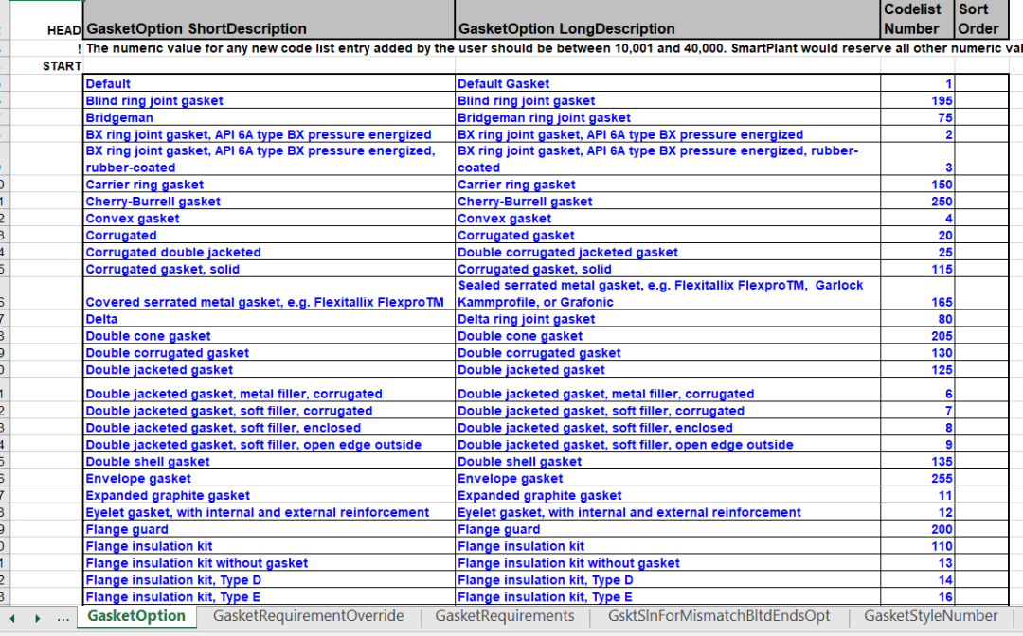Screen dimensions: 1023x636
Task: Select 'Corrugated double jacketed' cell
Action: pyautogui.click(x=269, y=252)
